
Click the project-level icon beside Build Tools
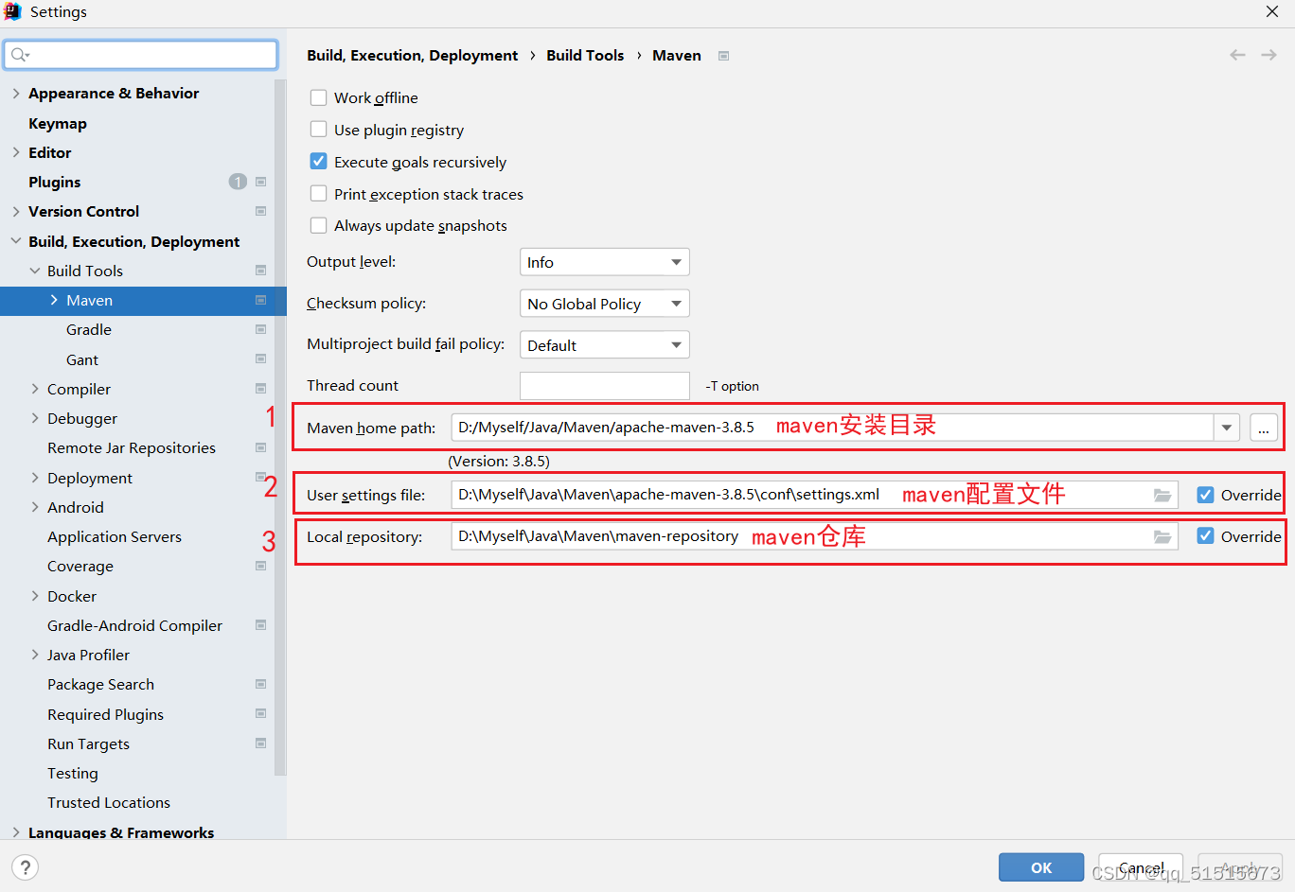[x=260, y=271]
